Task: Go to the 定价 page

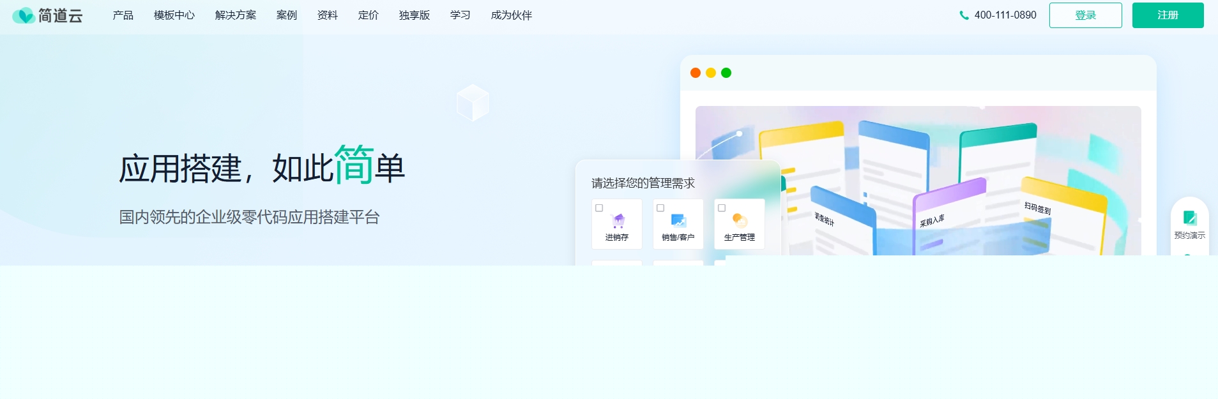Action: tap(369, 15)
